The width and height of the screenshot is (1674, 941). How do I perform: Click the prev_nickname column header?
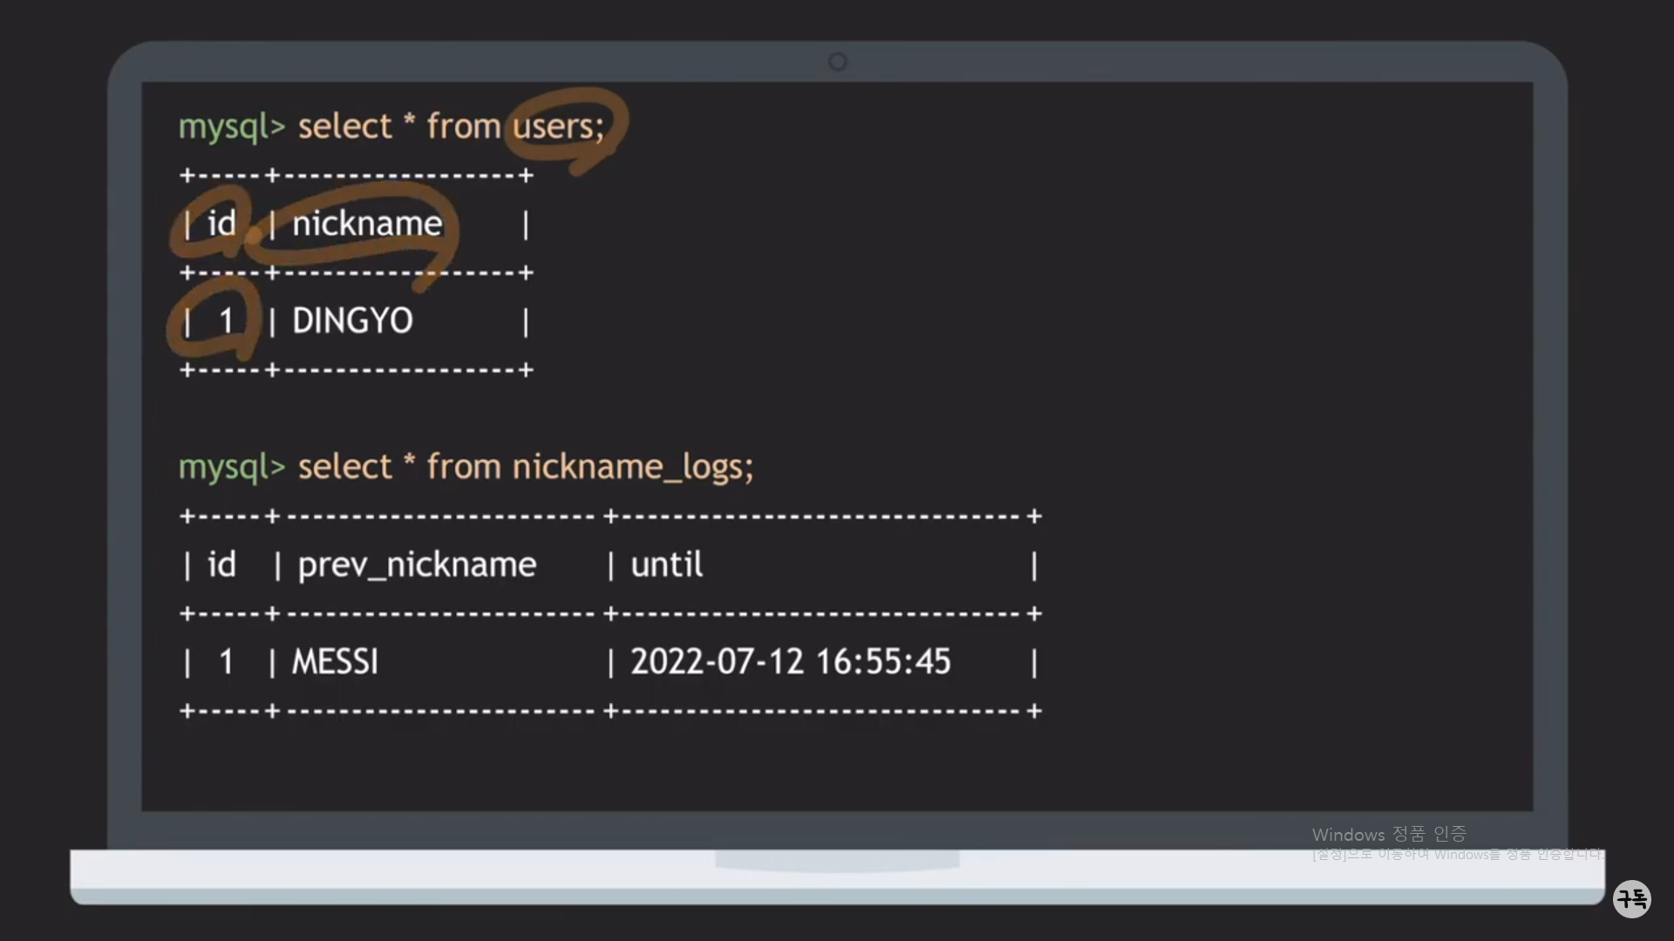pyautogui.click(x=417, y=565)
